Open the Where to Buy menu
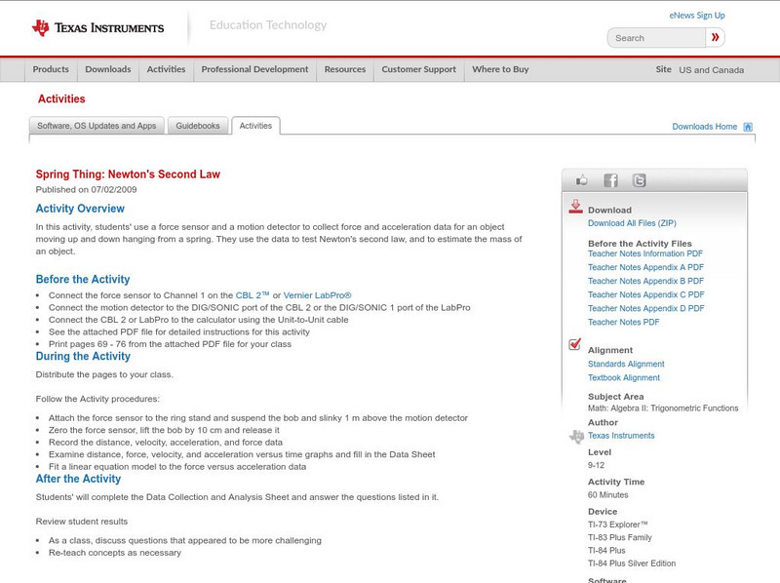This screenshot has width=780, height=583. click(x=503, y=69)
